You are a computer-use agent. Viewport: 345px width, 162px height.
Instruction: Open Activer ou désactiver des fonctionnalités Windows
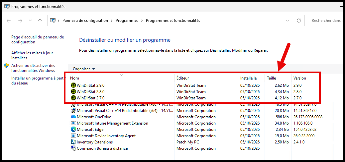(33, 68)
